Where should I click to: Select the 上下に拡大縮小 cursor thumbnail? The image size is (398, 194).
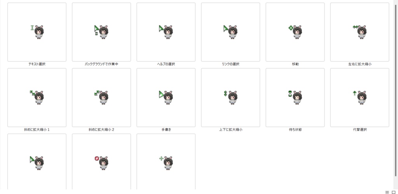pos(230,98)
